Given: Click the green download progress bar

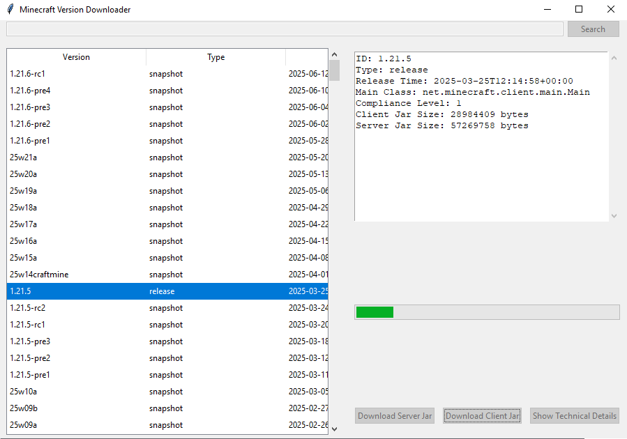Looking at the screenshot, I should pyautogui.click(x=487, y=312).
